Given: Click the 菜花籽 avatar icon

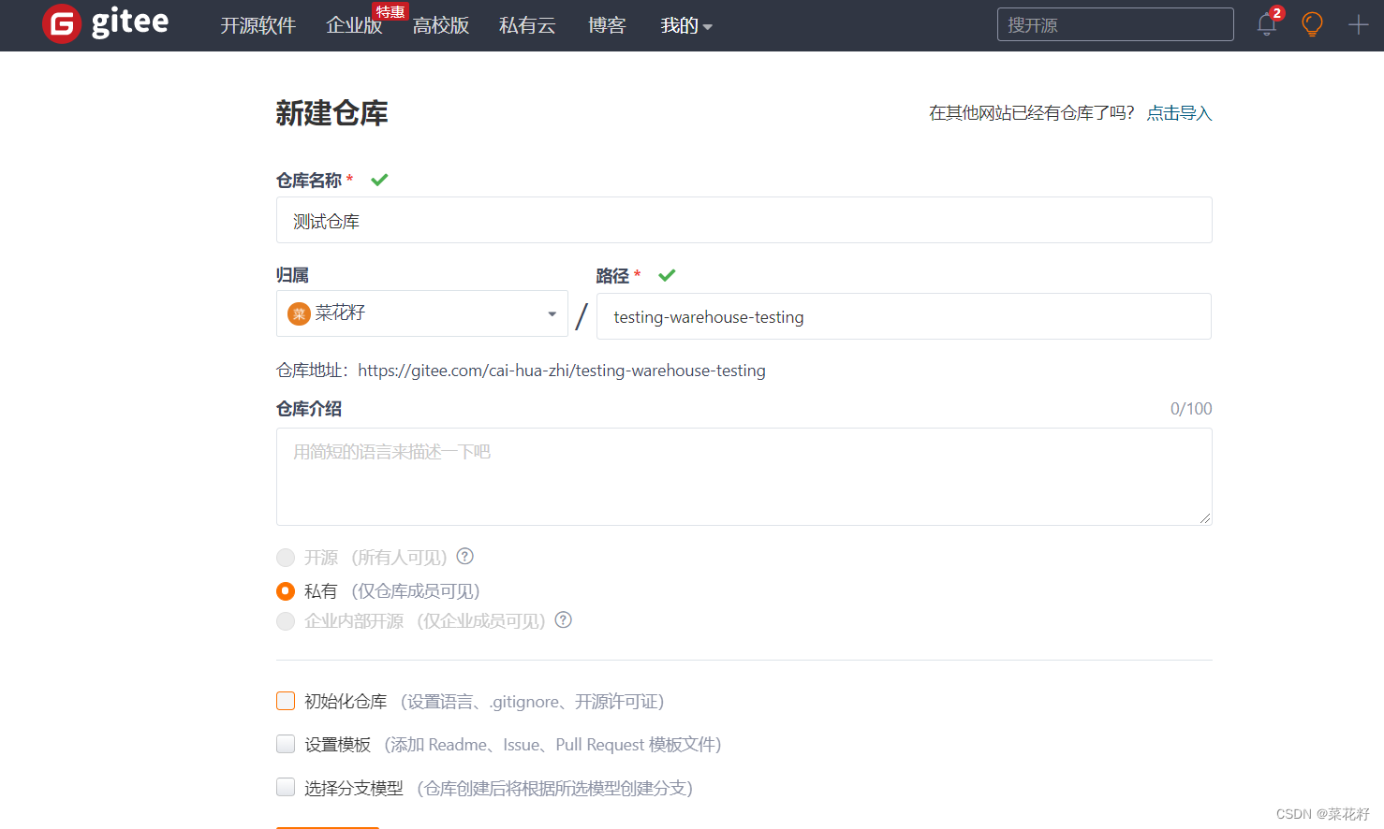Looking at the screenshot, I should click(299, 313).
